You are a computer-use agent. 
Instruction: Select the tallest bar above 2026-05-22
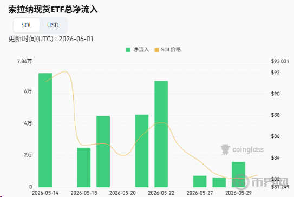coord(161,134)
